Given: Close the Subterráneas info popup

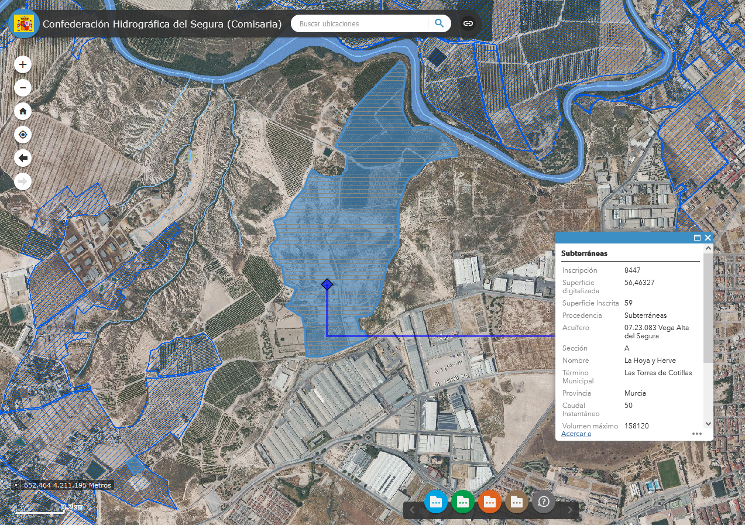Looking at the screenshot, I should tap(708, 238).
